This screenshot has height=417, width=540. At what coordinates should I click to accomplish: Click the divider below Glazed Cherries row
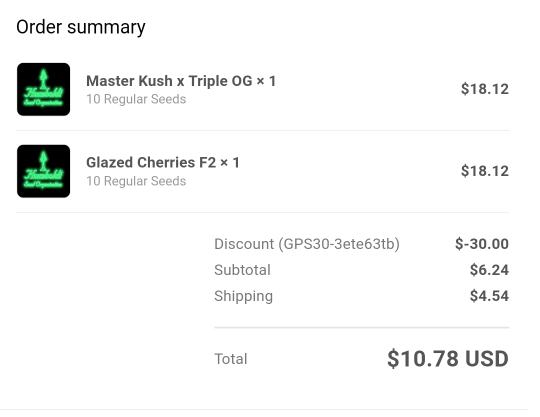262,212
